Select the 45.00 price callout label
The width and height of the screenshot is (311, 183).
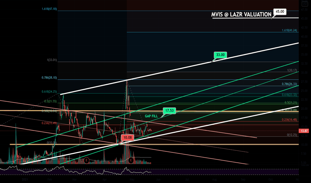point(280,12)
